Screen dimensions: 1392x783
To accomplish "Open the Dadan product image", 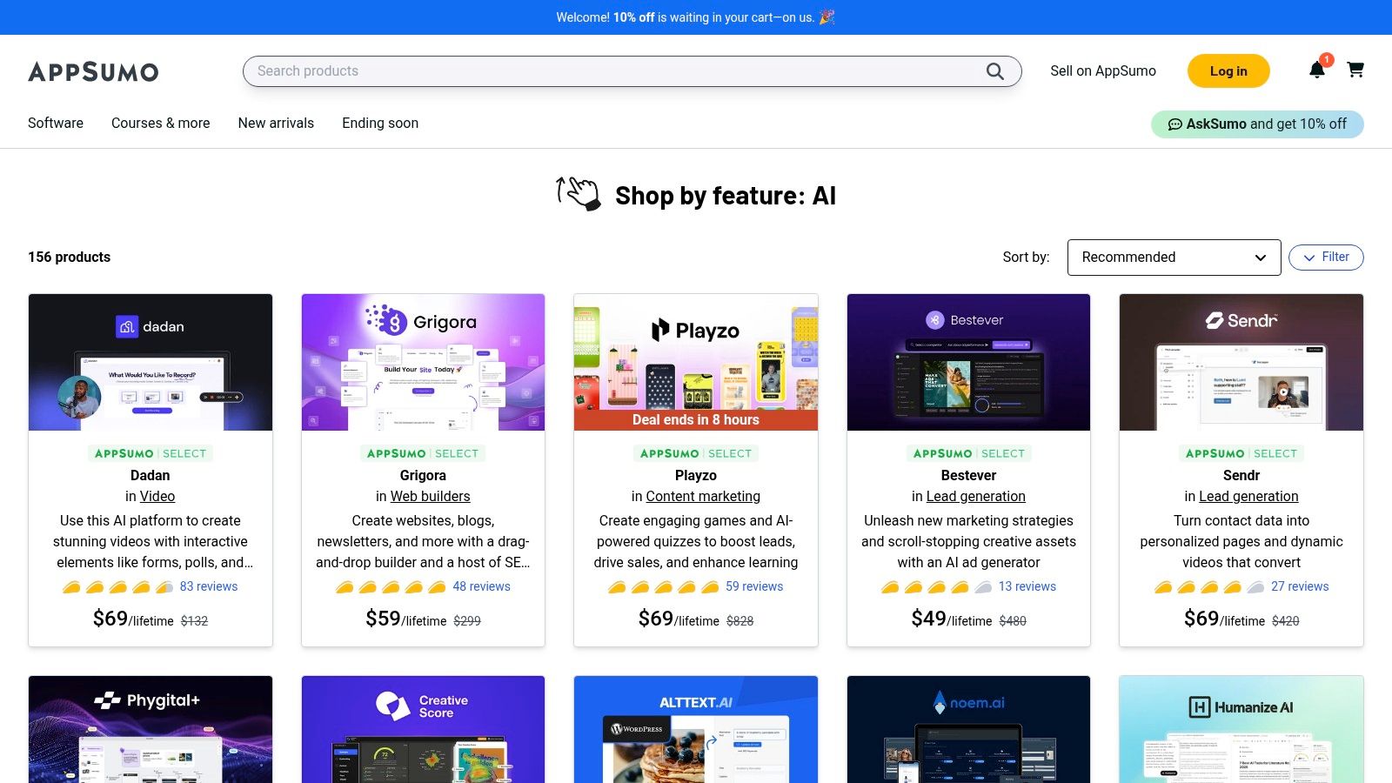I will coord(151,363).
